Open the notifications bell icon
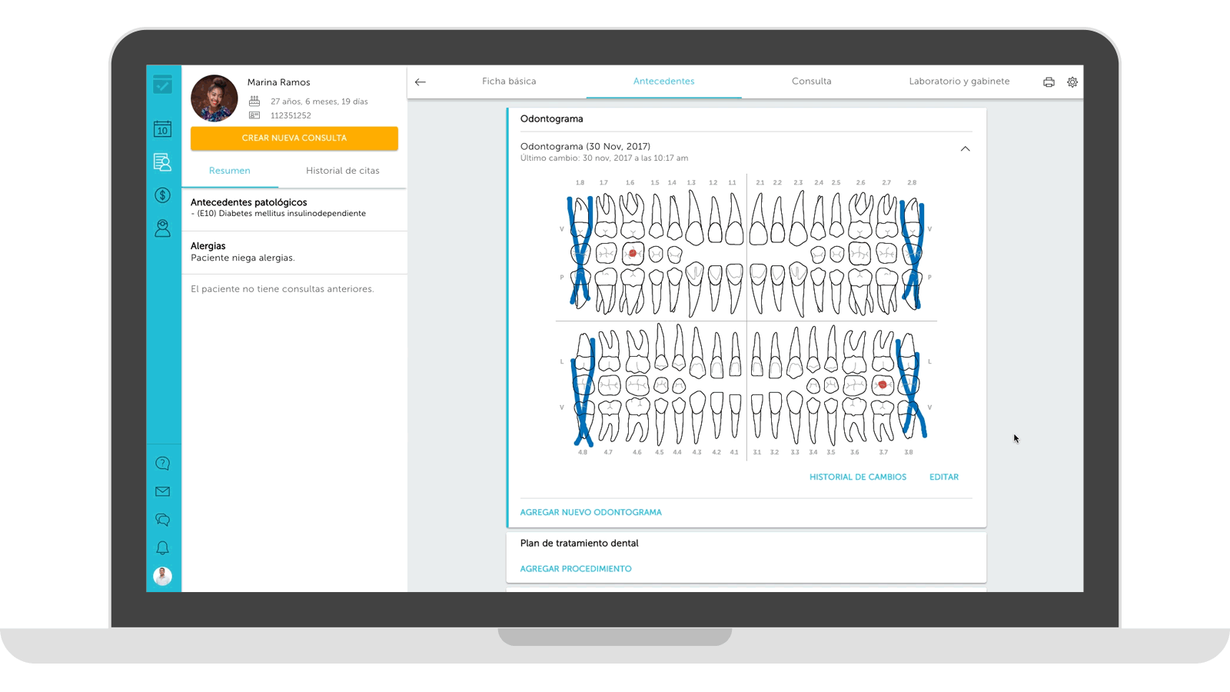This screenshot has width=1230, height=692. [x=162, y=547]
